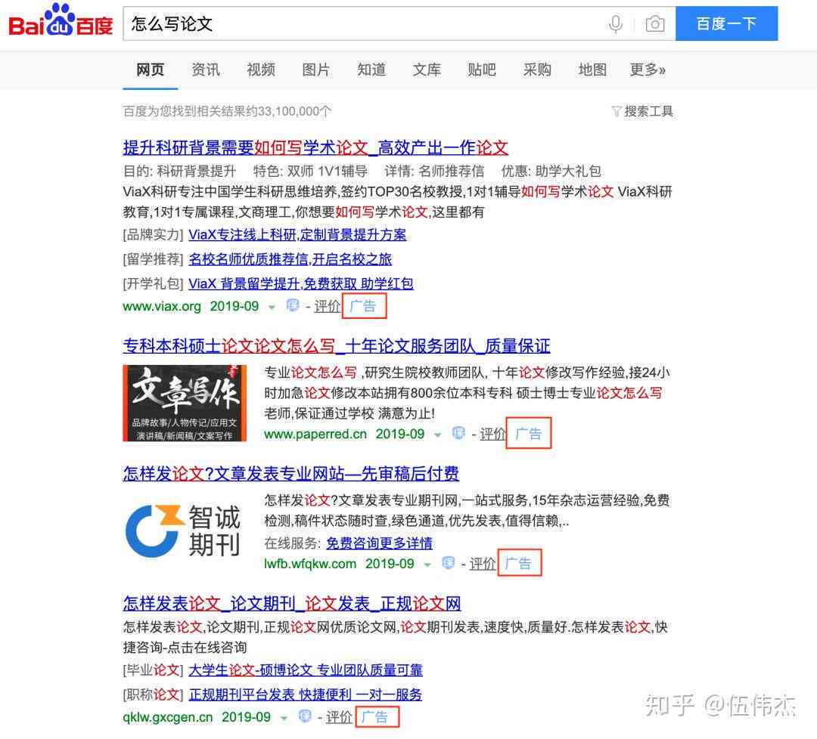This screenshot has height=739, width=817.
Task: Open the 文库 tab
Action: pyautogui.click(x=427, y=70)
